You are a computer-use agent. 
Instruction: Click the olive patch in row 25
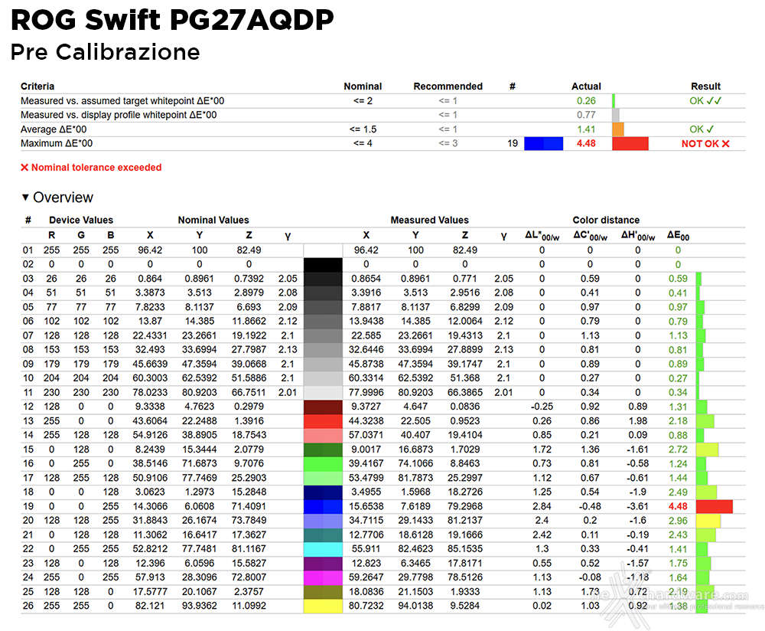[x=323, y=591]
